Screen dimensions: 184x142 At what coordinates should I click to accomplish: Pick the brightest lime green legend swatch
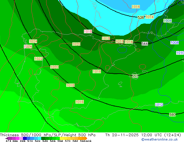(x=58, y=138)
